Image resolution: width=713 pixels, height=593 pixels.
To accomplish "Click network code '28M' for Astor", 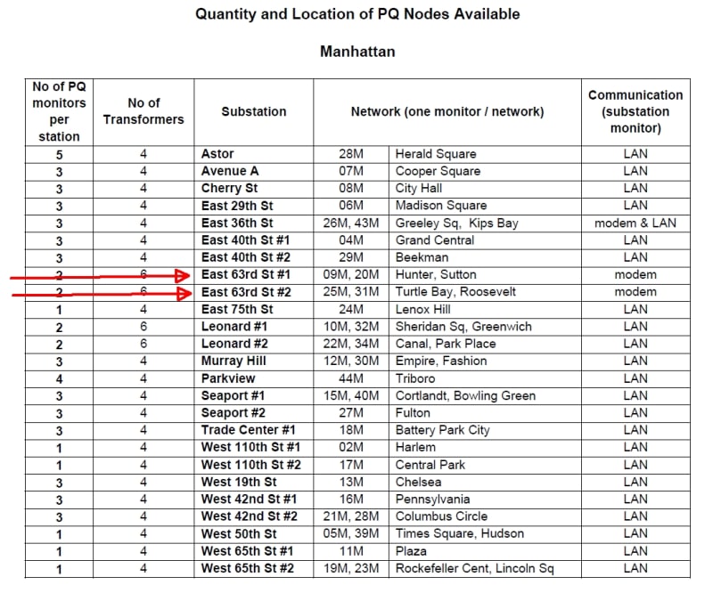I will click(351, 154).
